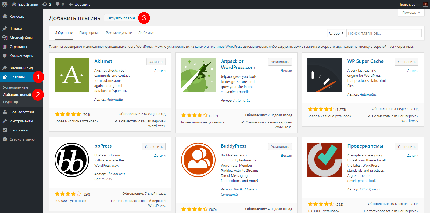Click the bbPress plugin title
This screenshot has width=430, height=213.
103,146
